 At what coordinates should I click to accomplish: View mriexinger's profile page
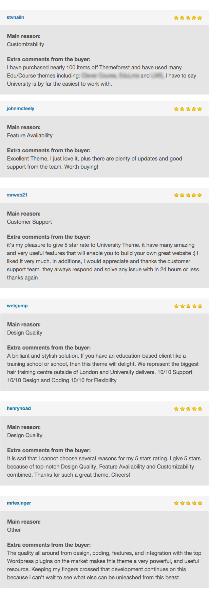[x=19, y=503]
